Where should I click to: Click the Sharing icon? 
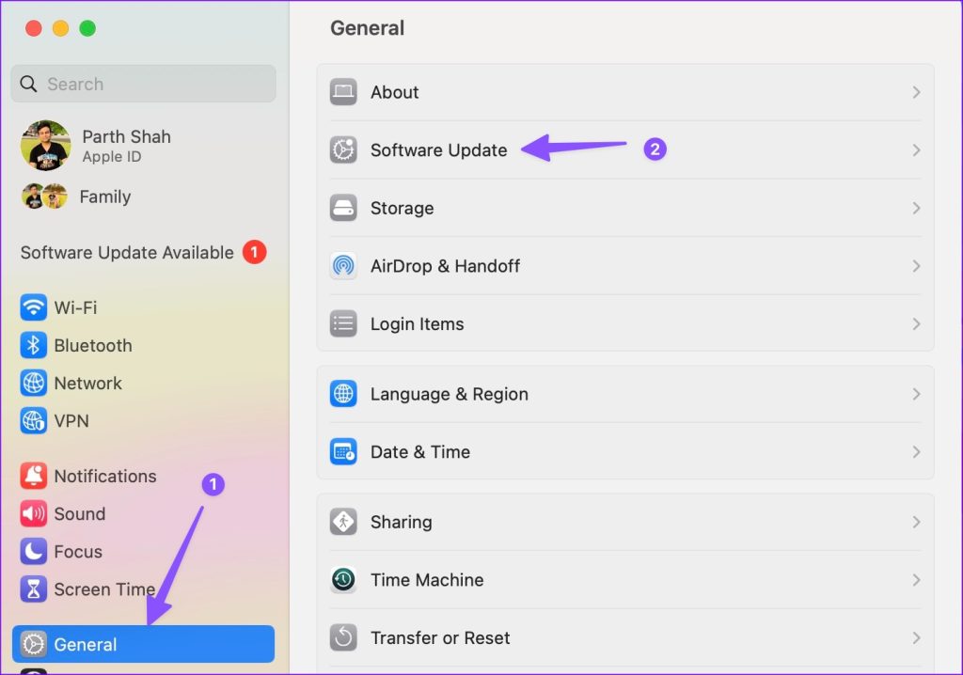click(343, 522)
